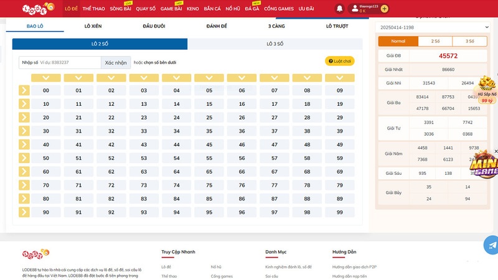The height and width of the screenshot is (280, 498).
Task: Open the thienngo123 user avatar
Action: pyautogui.click(x=355, y=9)
